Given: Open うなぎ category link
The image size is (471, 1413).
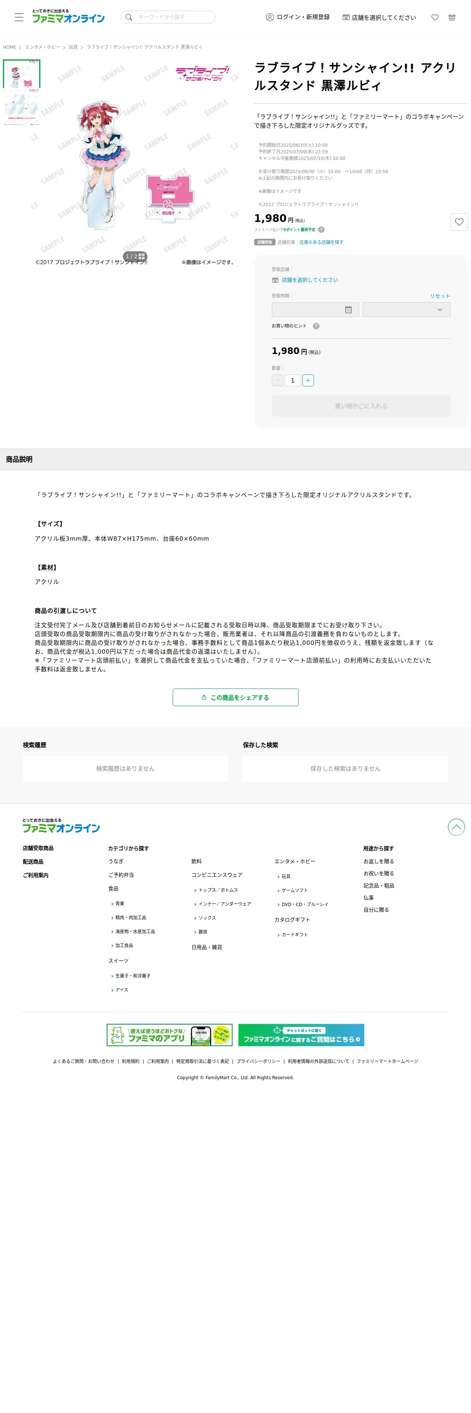Looking at the screenshot, I should [116, 861].
